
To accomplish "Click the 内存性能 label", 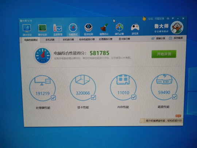I will (123, 107).
